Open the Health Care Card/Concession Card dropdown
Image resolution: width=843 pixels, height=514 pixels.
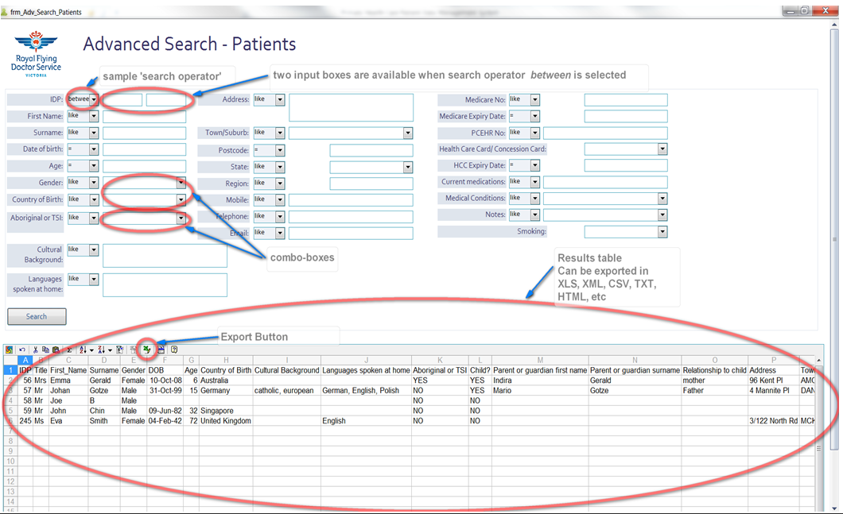[x=662, y=149]
